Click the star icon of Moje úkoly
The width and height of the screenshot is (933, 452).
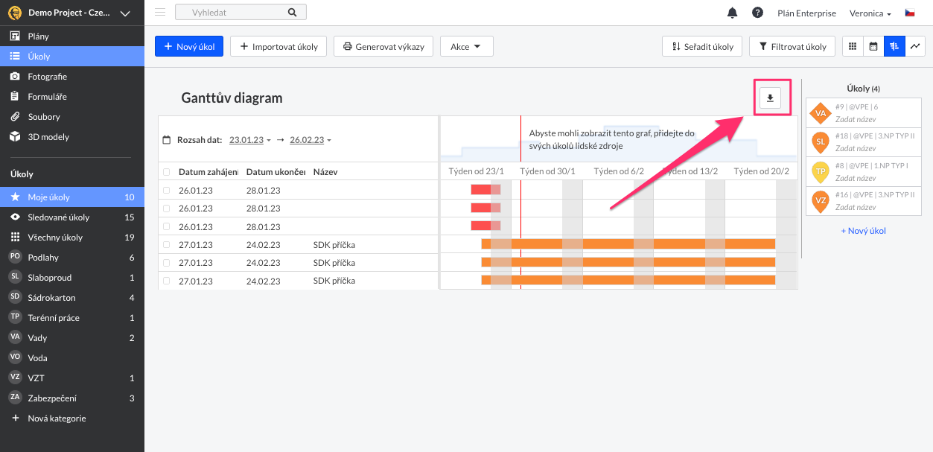point(14,197)
